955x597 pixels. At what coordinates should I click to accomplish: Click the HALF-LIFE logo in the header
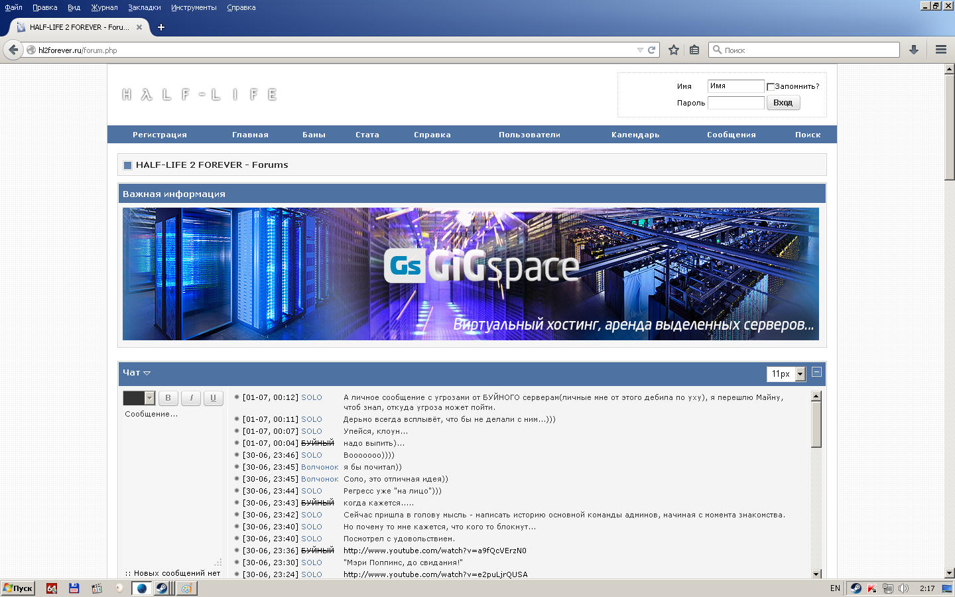tap(199, 94)
